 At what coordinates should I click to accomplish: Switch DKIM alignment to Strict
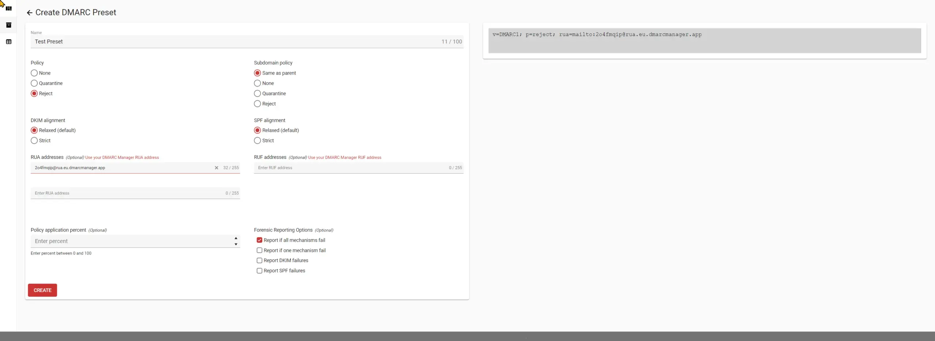(34, 140)
